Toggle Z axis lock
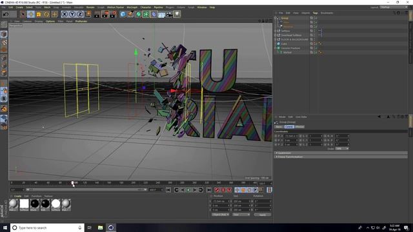This screenshot has height=232, width=413. click(80, 14)
